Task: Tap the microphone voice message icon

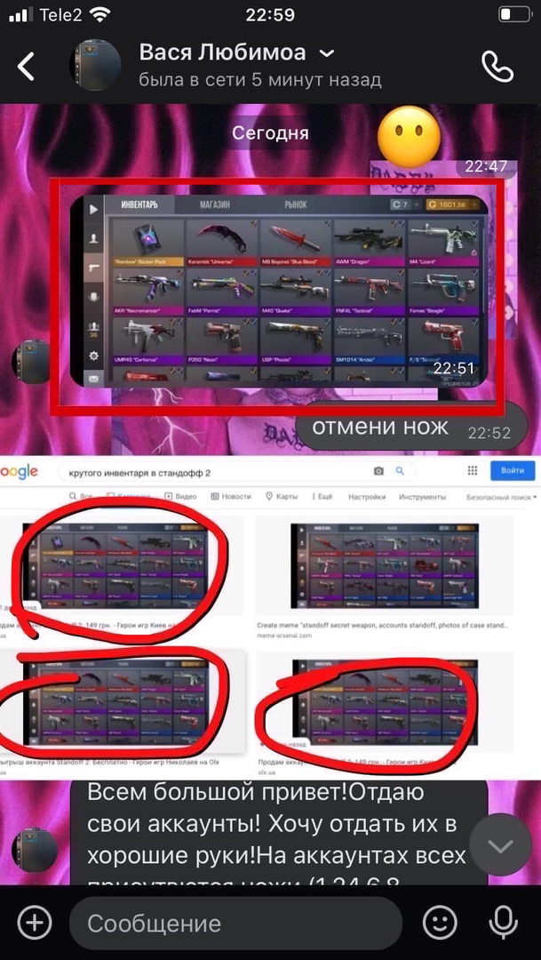Action: (503, 922)
